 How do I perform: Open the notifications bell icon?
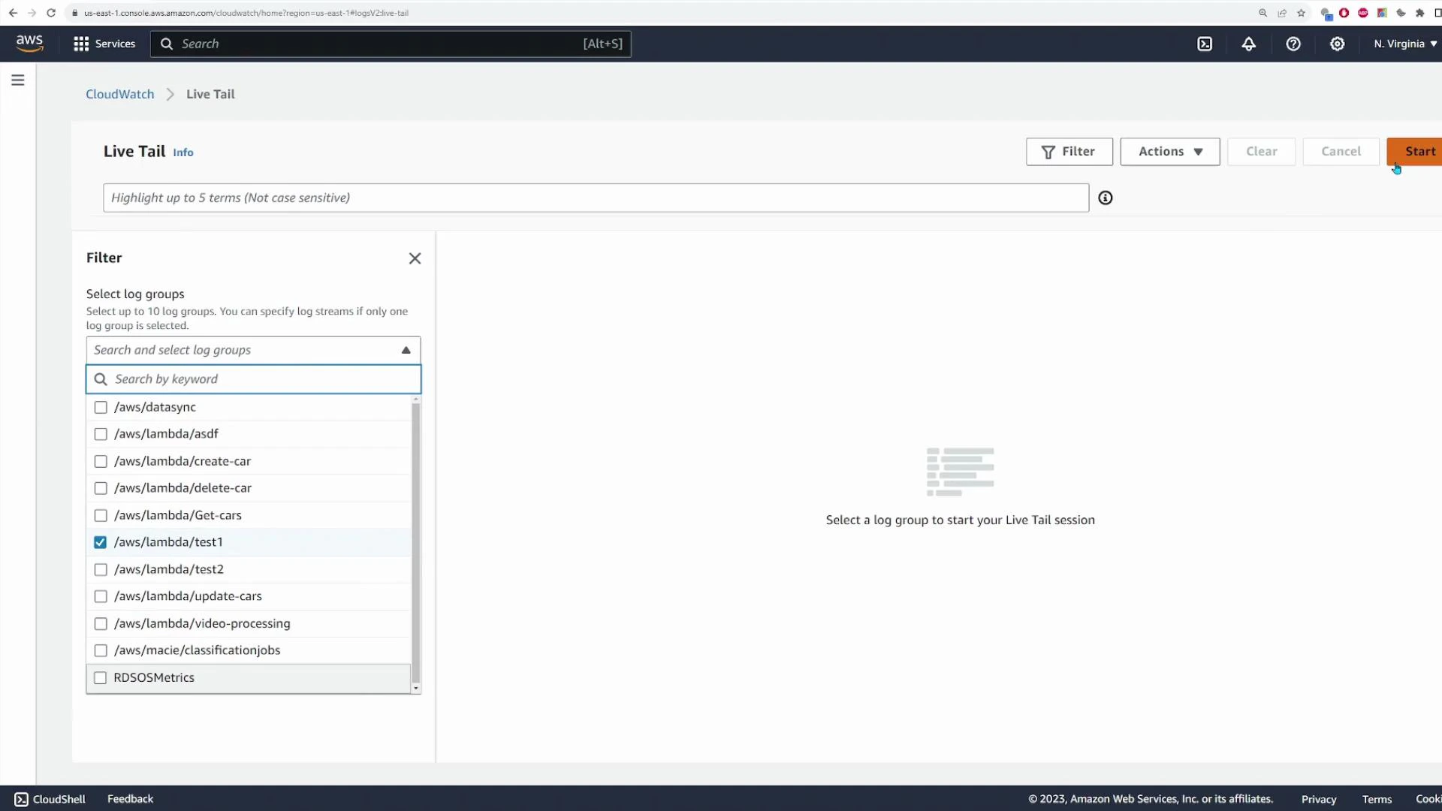point(1248,44)
